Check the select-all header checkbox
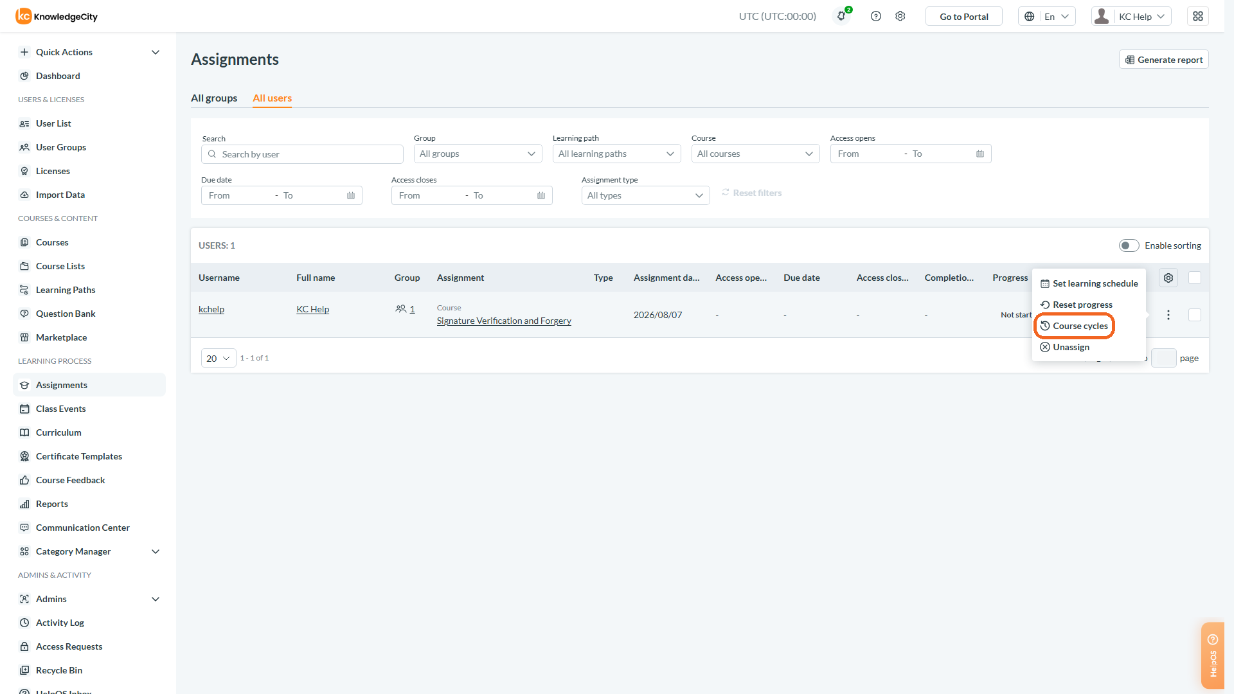This screenshot has width=1234, height=694. 1195,278
